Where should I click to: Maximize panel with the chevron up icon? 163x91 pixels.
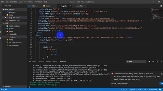point(161,61)
